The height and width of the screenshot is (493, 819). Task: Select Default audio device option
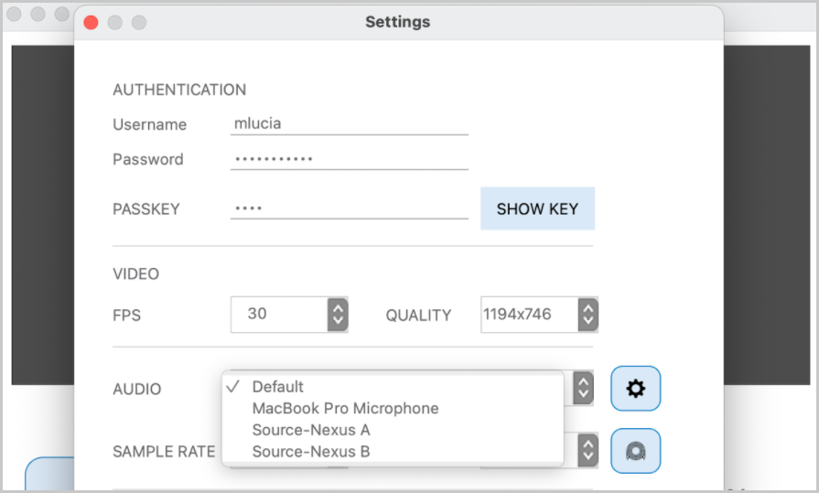[278, 387]
